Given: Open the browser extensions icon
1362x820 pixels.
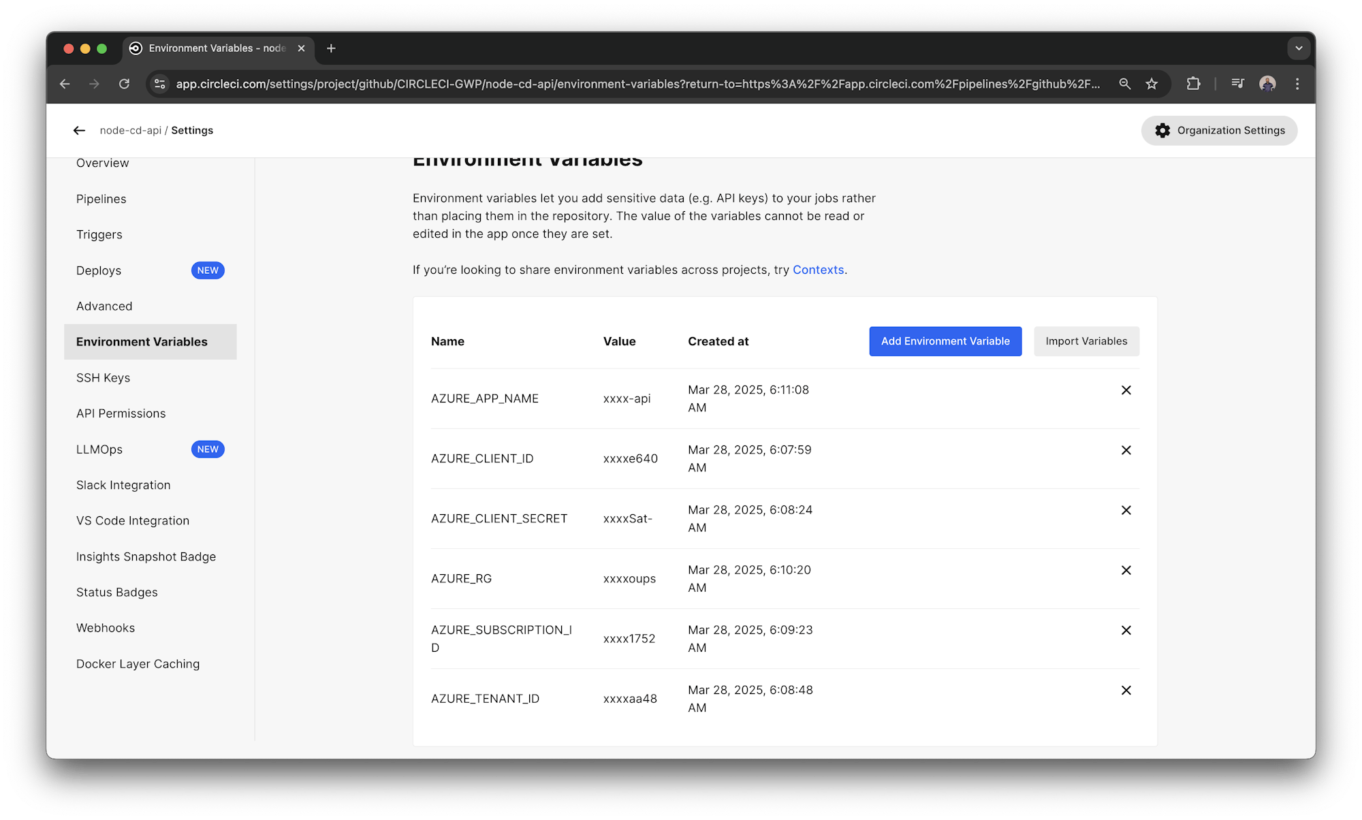Looking at the screenshot, I should click(x=1193, y=83).
